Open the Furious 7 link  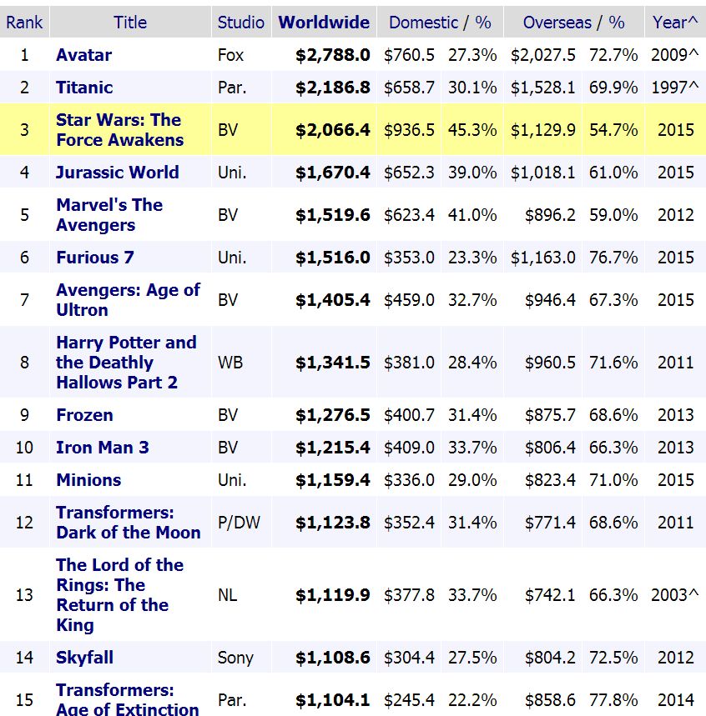pyautogui.click(x=95, y=257)
